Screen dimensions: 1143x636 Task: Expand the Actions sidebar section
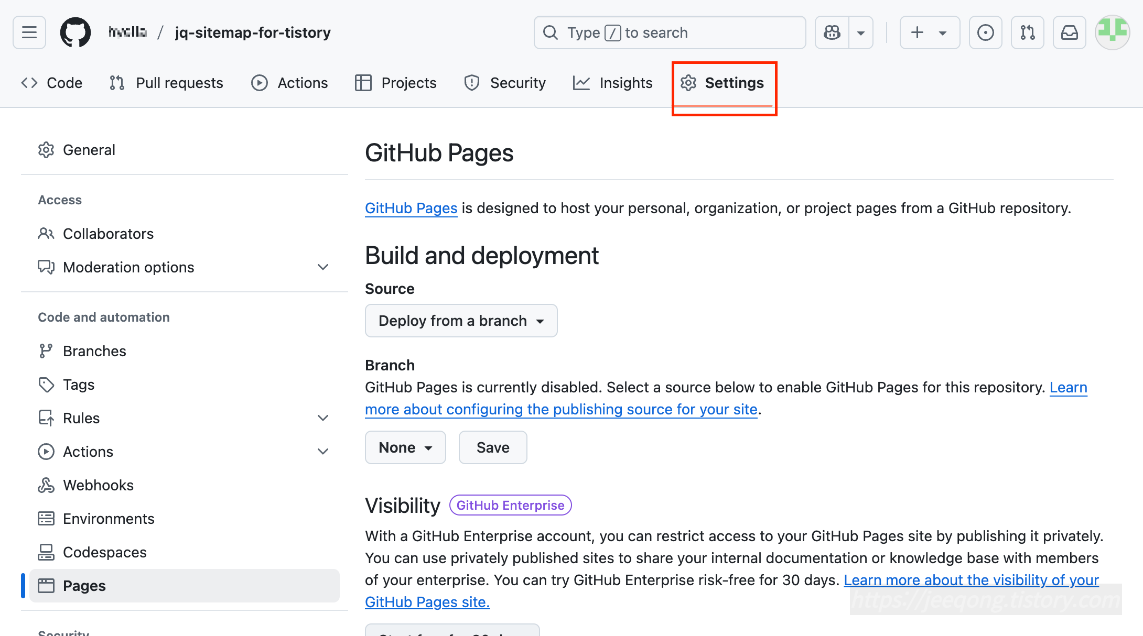[323, 452]
